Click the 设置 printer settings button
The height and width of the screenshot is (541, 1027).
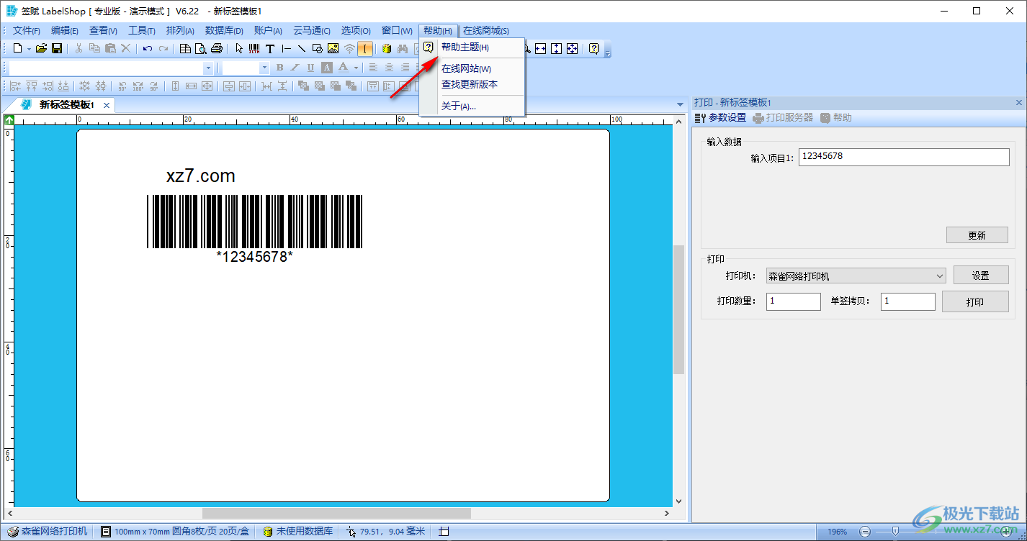click(980, 276)
